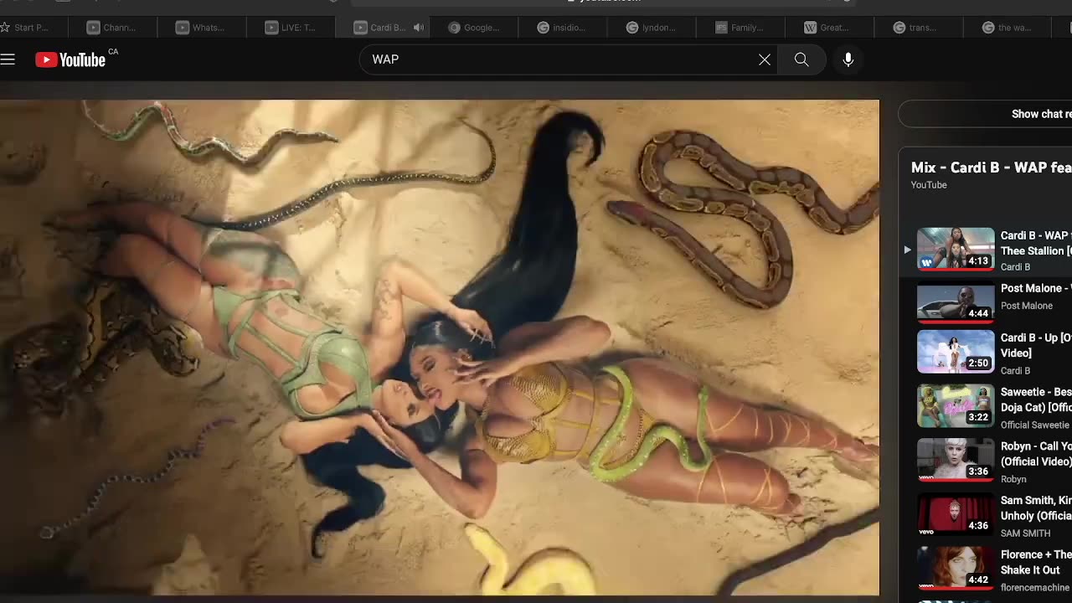Open Cardi B Up 2:50 thumbnail
The image size is (1072, 603).
tap(956, 352)
